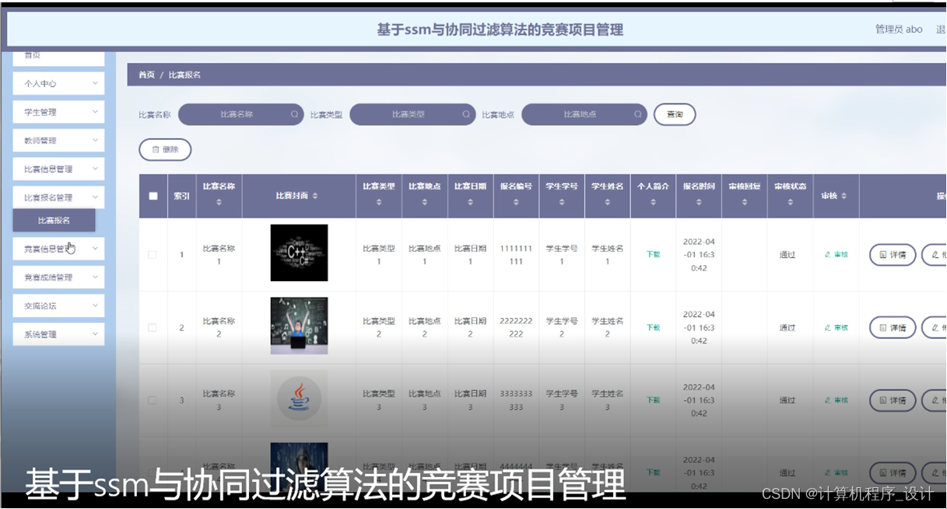This screenshot has width=947, height=509.
Task: Open the chalkboard cover image in row 2
Action: (299, 326)
